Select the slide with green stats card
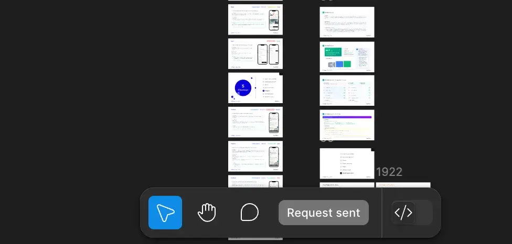The height and width of the screenshot is (244, 512). click(347, 57)
